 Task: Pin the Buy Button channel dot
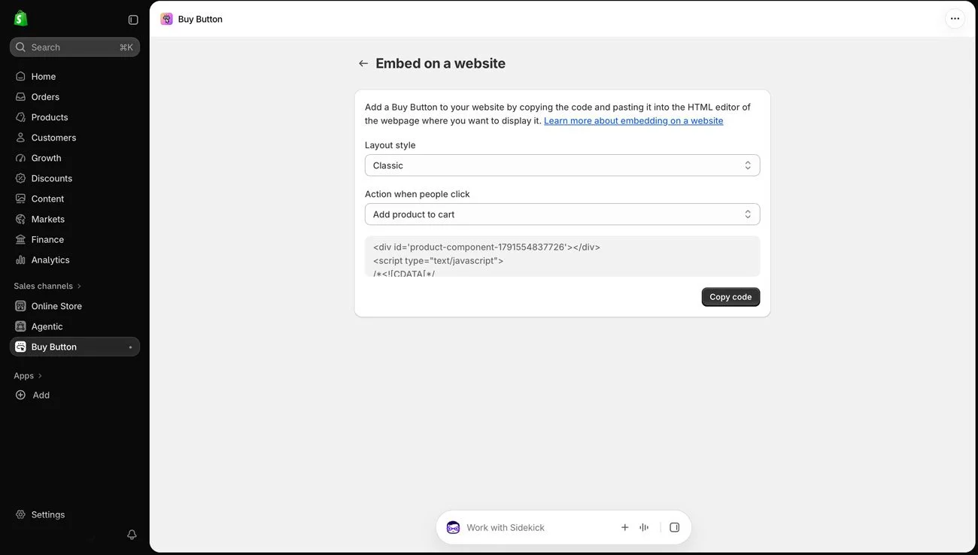[x=130, y=347]
